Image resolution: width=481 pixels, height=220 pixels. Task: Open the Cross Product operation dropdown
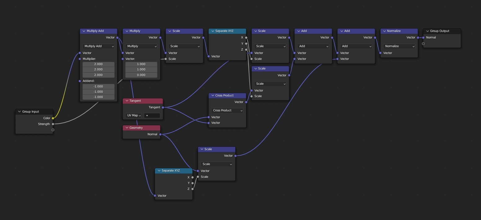coord(227,110)
